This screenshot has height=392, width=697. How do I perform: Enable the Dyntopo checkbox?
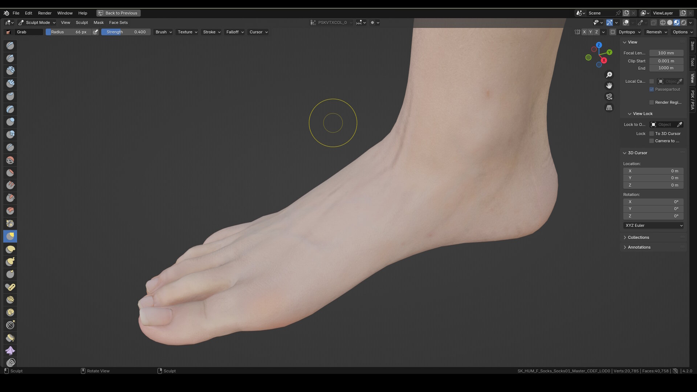(613, 32)
